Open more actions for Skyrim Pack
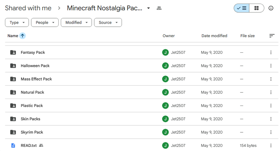The image size is (279, 151). [x=271, y=132]
